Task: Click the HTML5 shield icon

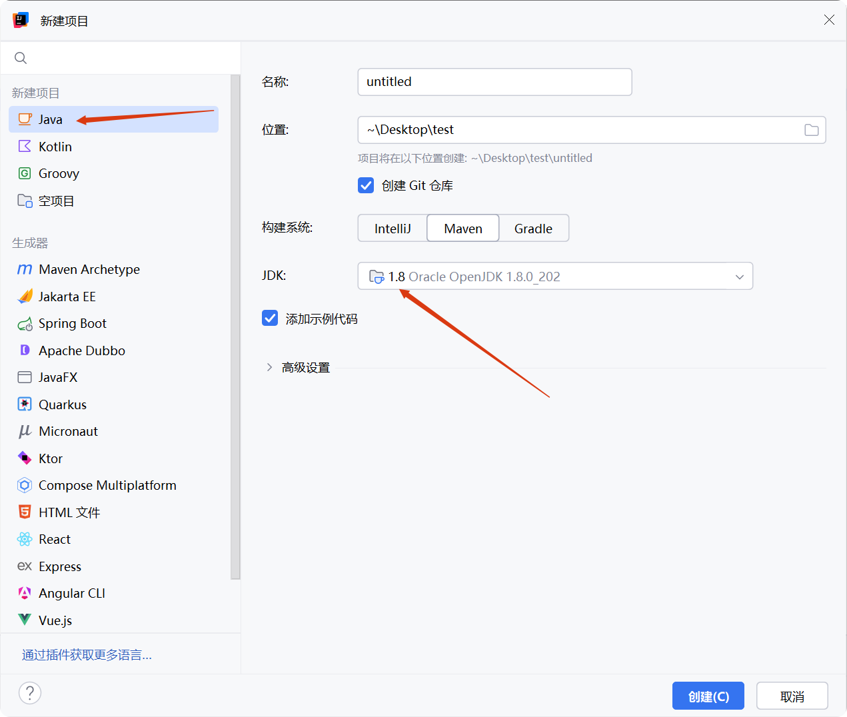Action: point(25,512)
